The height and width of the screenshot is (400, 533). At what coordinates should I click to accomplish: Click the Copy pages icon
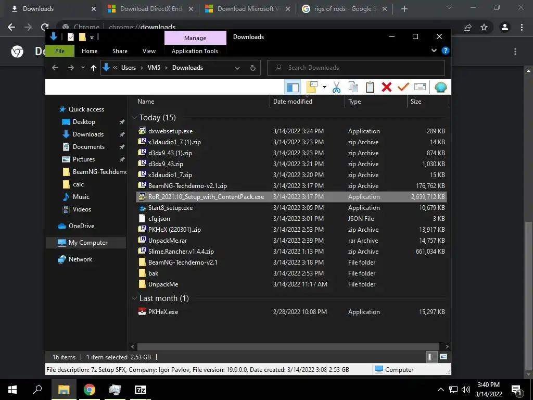[x=353, y=87]
